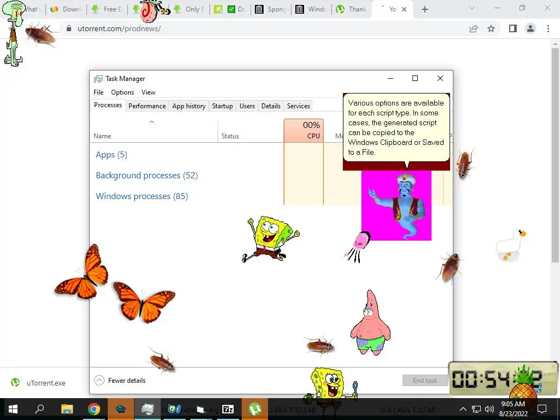
Task: Open the Windows Start menu
Action: tap(13, 409)
